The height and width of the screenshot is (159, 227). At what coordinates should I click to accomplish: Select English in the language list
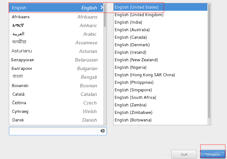tap(56, 8)
